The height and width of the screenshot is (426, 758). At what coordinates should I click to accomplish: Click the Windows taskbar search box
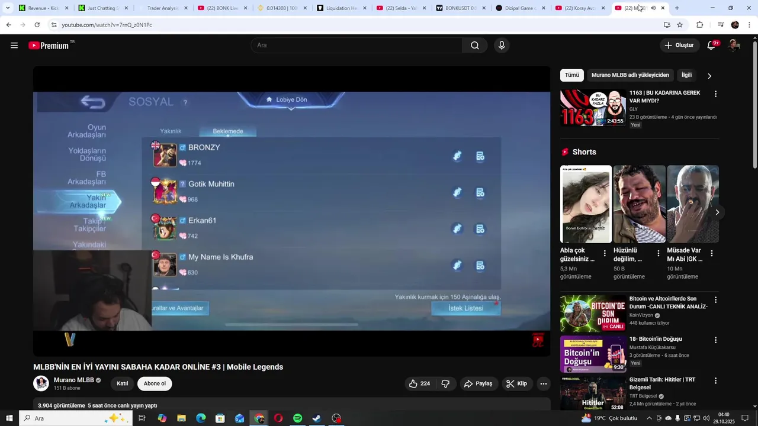point(76,418)
